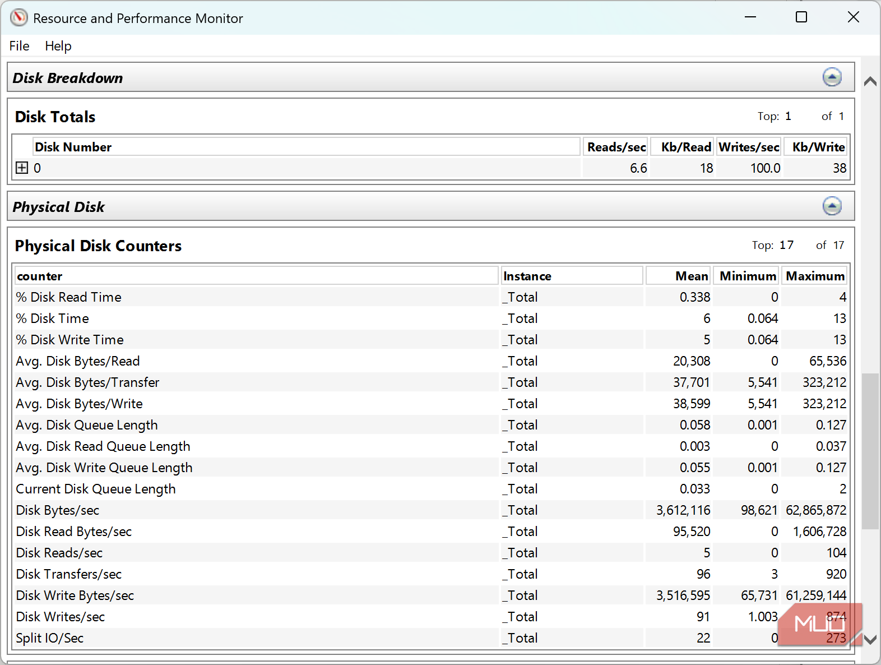Select Avg. Disk Bytes/Transfer counter
This screenshot has width=881, height=665.
point(87,382)
